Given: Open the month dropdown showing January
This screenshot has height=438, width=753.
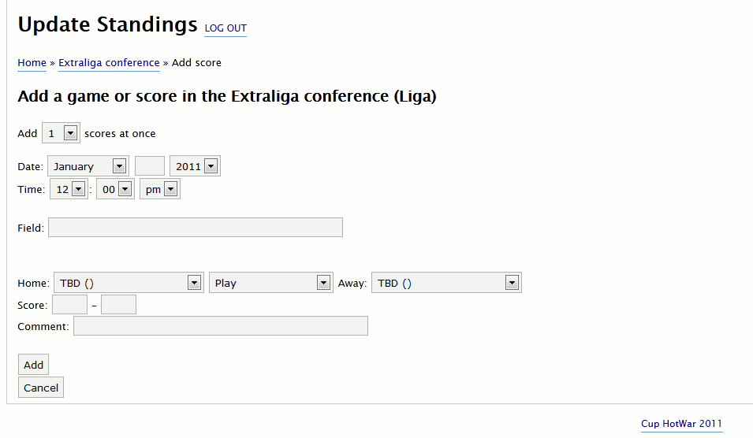Looking at the screenshot, I should [x=88, y=166].
